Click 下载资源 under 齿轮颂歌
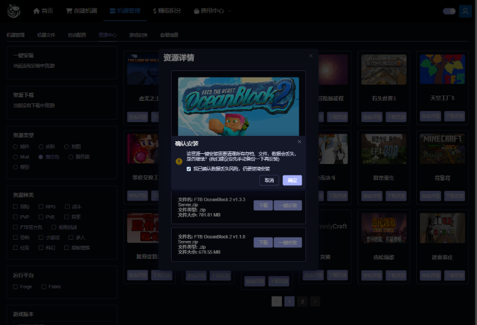The image size is (477, 325). click(396, 276)
